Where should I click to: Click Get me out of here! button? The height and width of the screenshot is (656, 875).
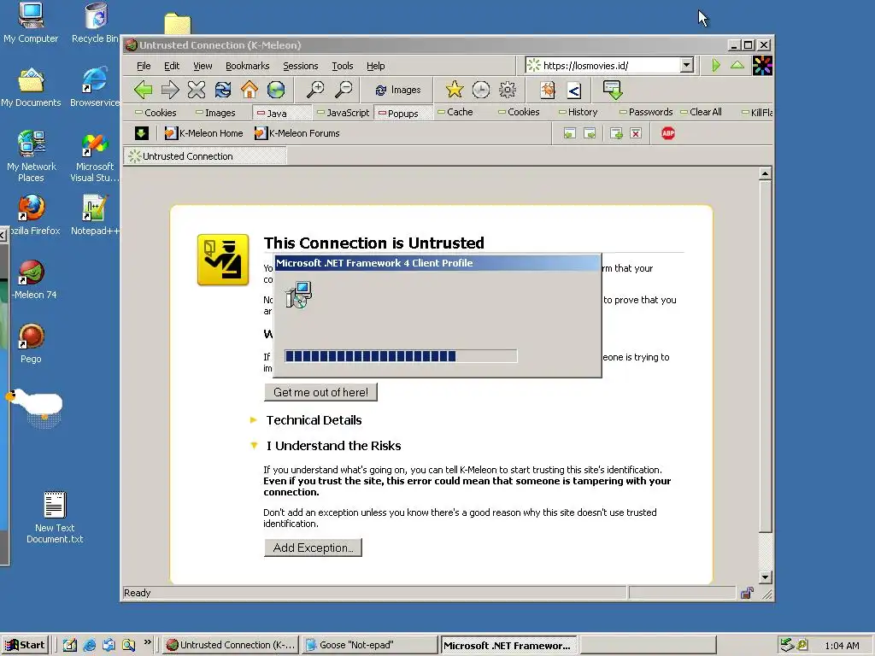320,392
